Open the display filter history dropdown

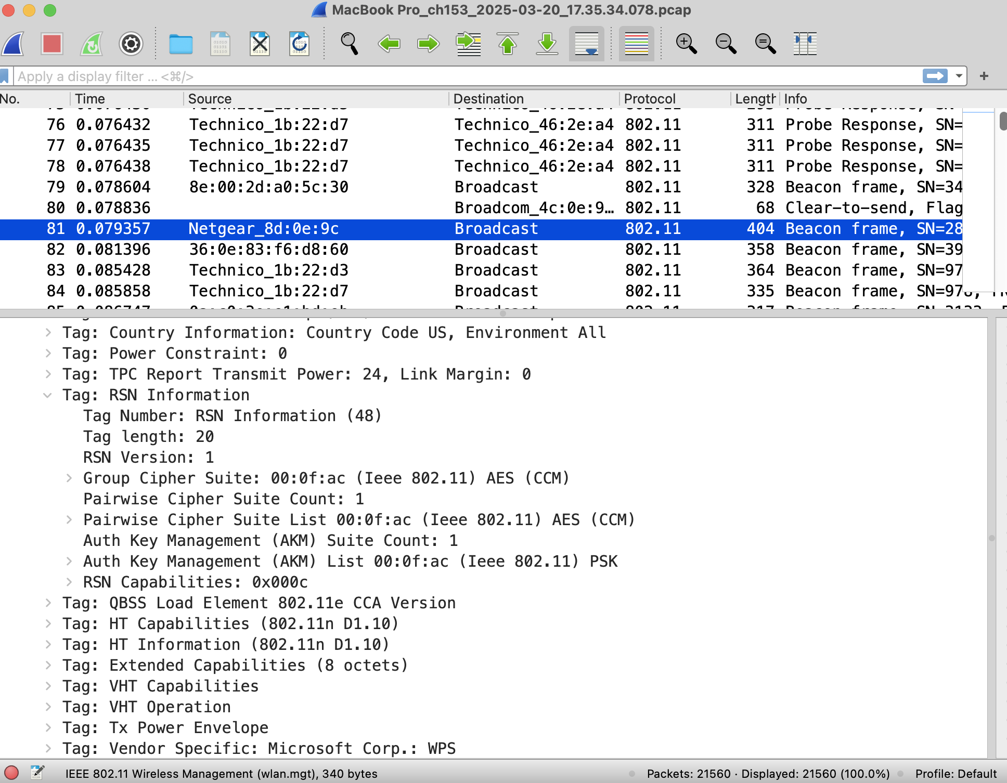tap(959, 76)
